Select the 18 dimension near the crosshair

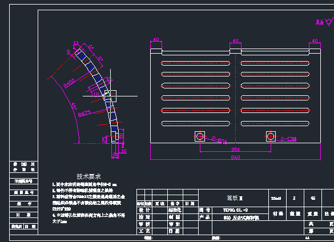click(96, 94)
